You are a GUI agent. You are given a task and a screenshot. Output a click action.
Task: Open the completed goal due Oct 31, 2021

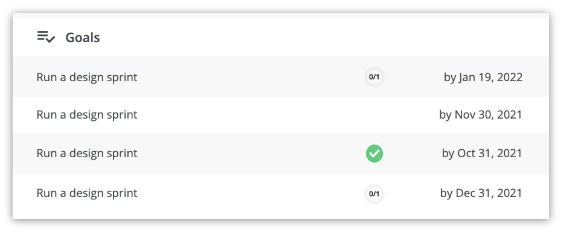point(280,153)
